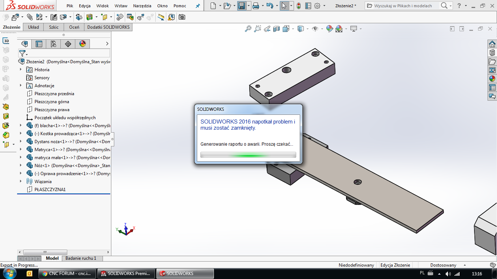This screenshot has height=279, width=497.
Task: Select Płaszczyzna przednia in the tree
Action: pos(54,93)
